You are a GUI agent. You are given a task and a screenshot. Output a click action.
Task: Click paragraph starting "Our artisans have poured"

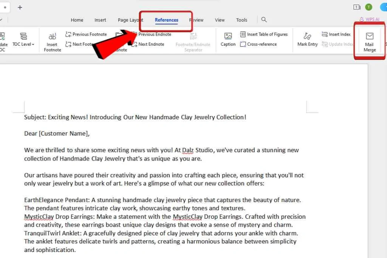(x=164, y=179)
